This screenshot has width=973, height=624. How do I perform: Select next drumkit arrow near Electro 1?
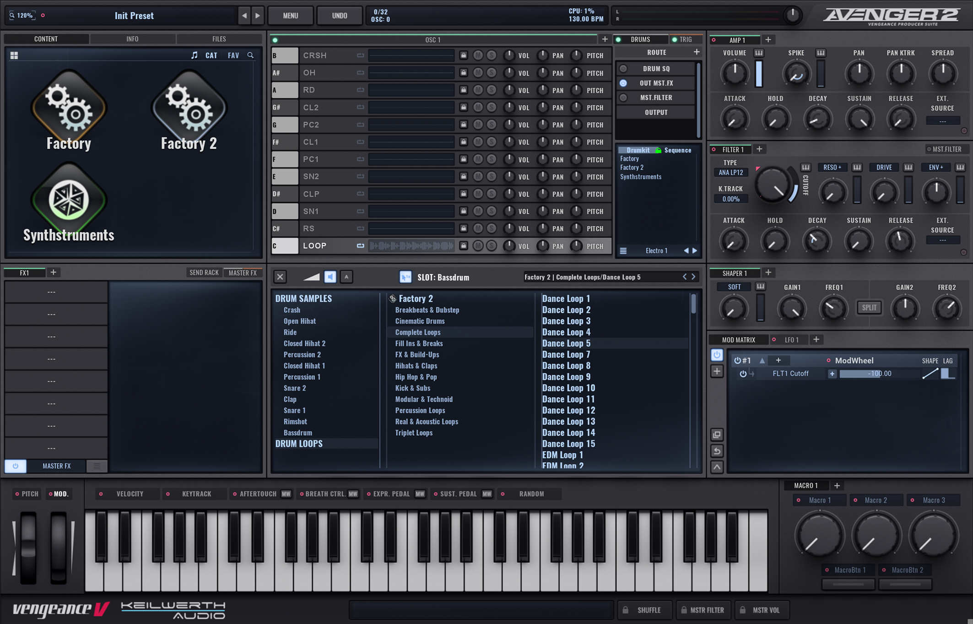pyautogui.click(x=695, y=251)
